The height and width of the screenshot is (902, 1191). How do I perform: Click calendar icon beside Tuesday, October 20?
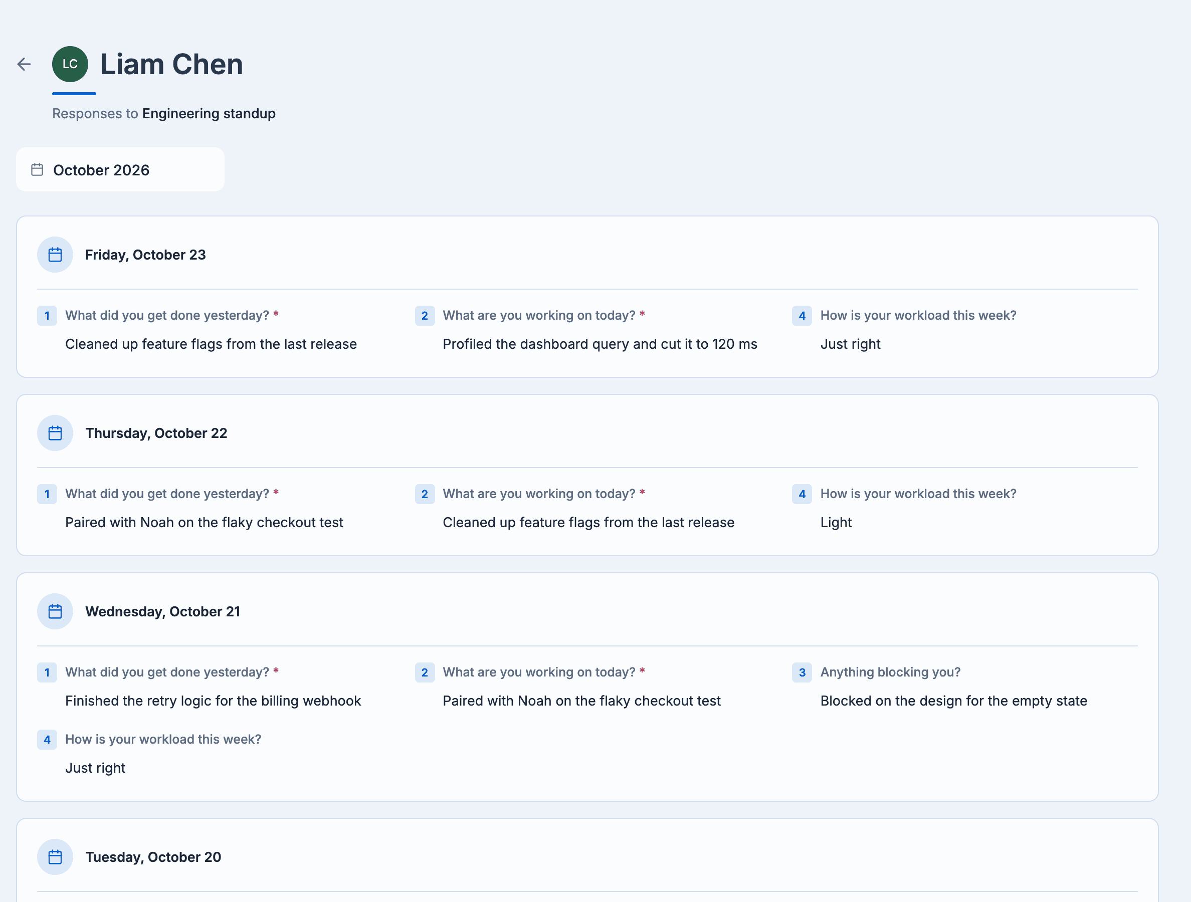coord(55,857)
